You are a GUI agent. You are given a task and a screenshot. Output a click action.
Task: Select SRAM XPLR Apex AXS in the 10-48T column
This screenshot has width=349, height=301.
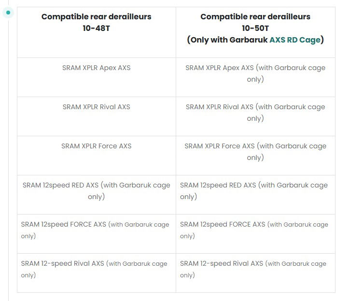click(x=96, y=68)
